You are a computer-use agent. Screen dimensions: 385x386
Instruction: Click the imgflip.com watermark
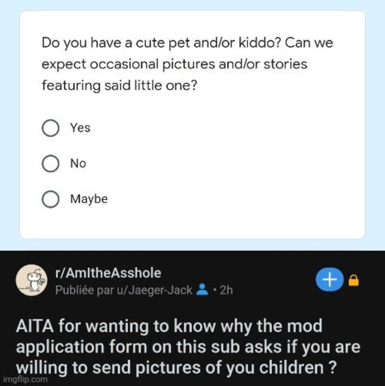click(x=25, y=380)
